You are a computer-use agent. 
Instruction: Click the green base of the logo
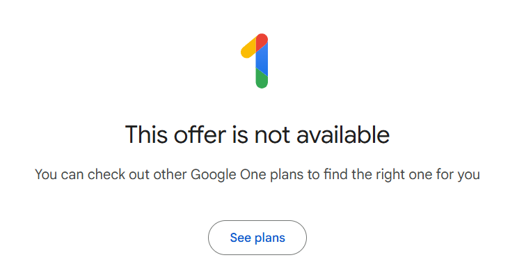[262, 79]
